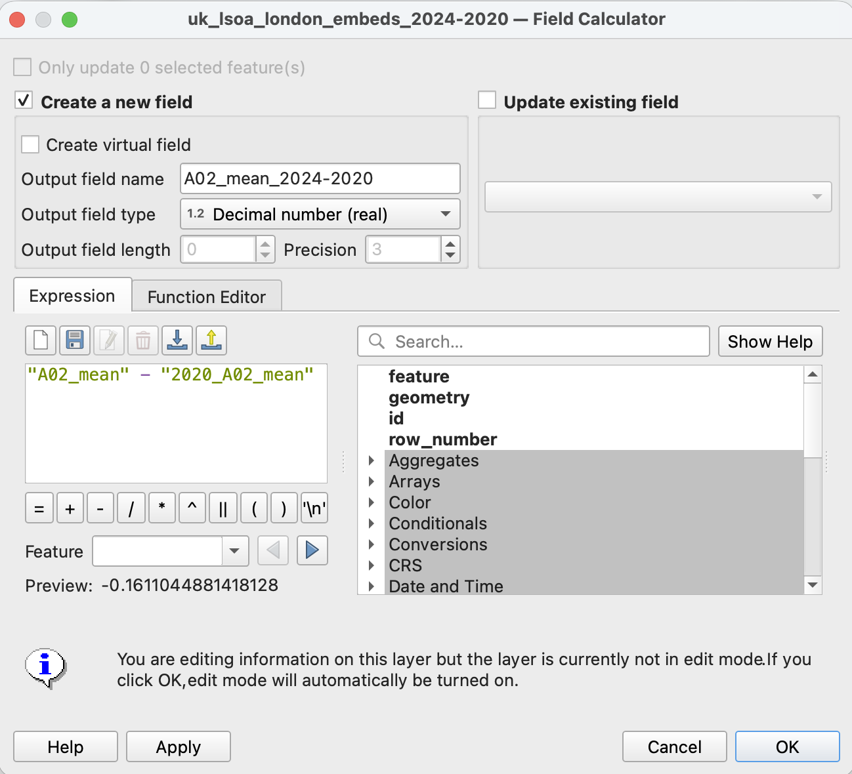Expand the Conditionals function group

[372, 523]
